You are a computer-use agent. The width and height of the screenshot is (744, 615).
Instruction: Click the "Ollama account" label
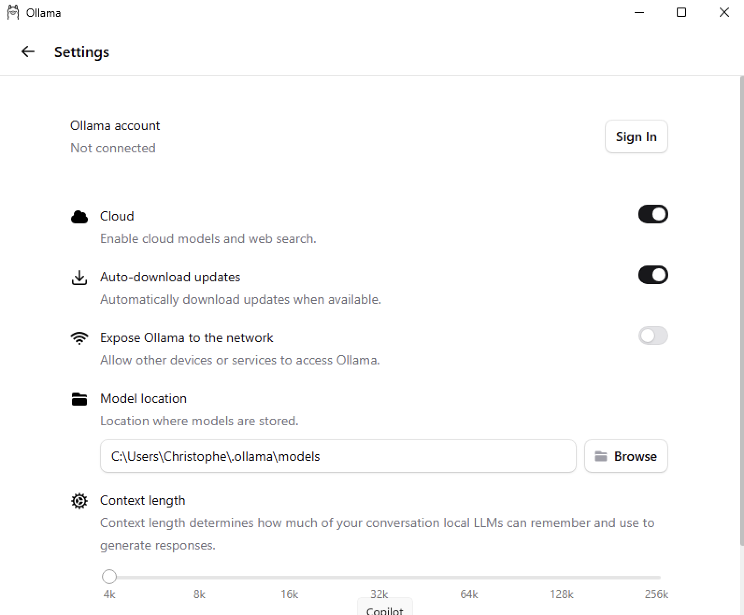coord(115,125)
